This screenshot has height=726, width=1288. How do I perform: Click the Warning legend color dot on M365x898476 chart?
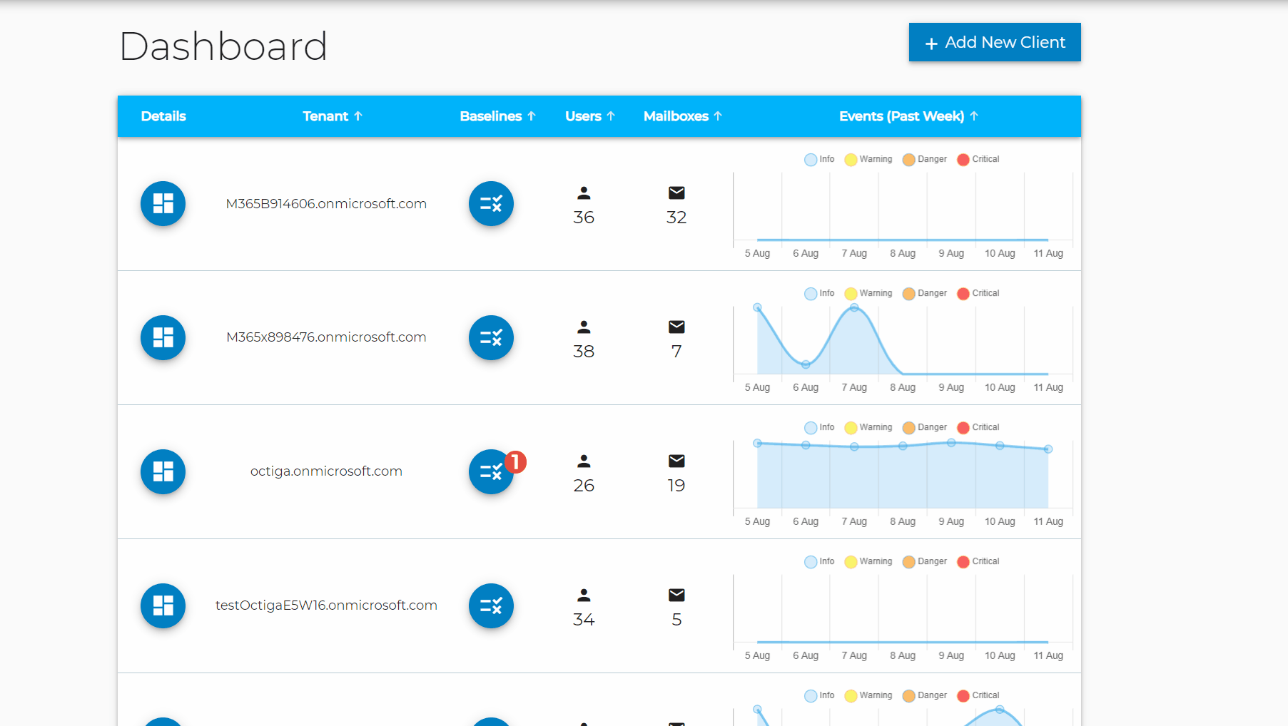(850, 293)
